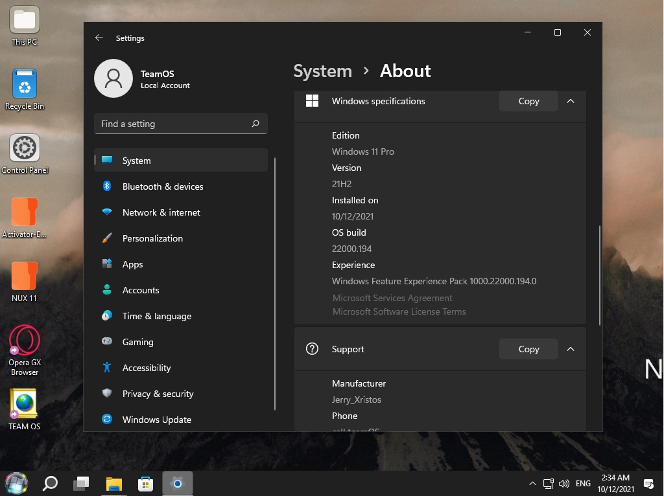The image size is (664, 496).
Task: Click the Time & language clock icon
Action: coord(107,315)
